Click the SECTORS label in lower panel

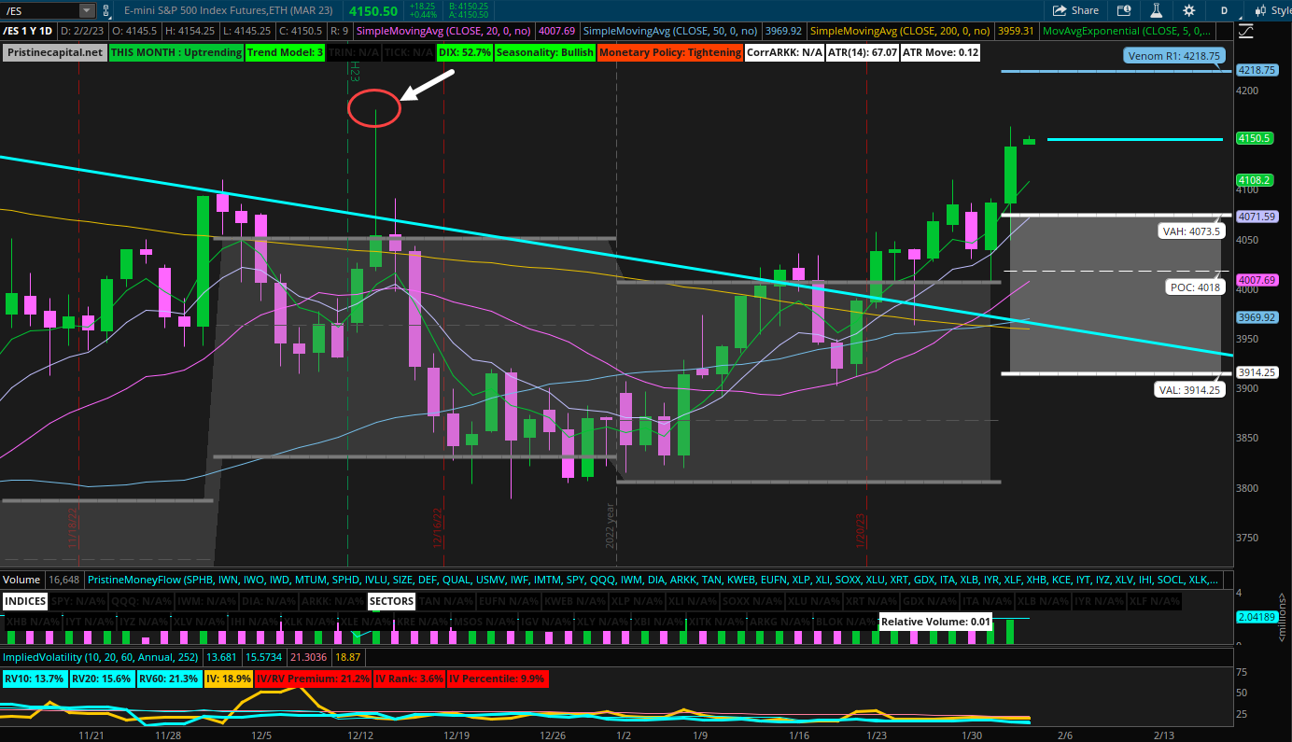pos(391,601)
